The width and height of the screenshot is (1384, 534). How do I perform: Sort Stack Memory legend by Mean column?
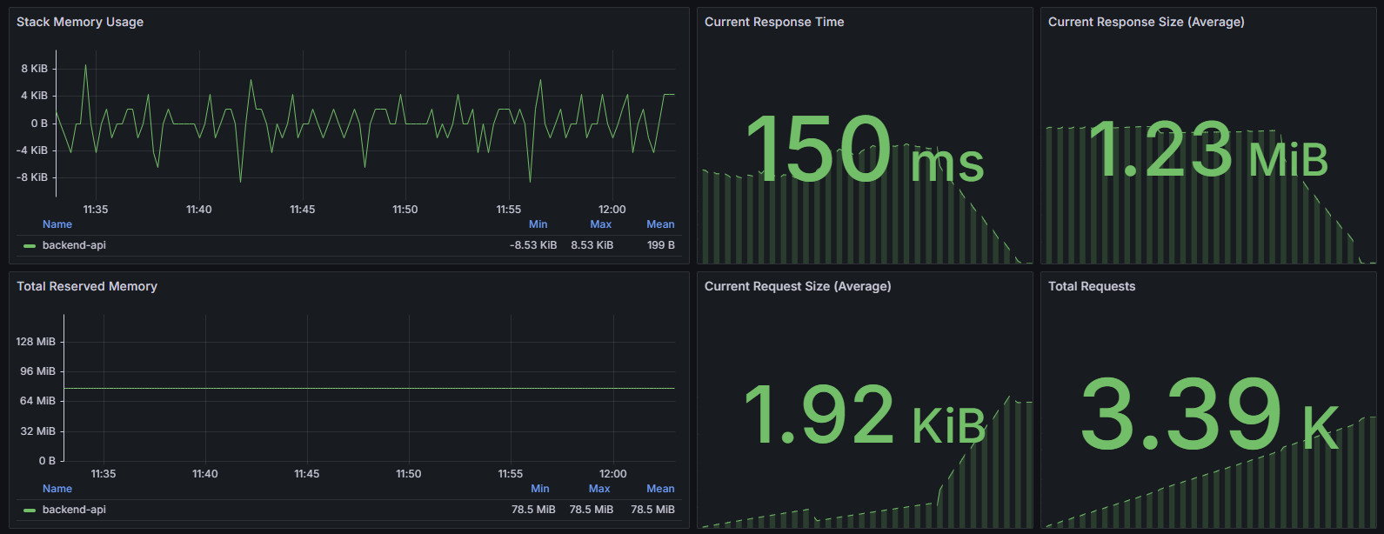point(660,224)
